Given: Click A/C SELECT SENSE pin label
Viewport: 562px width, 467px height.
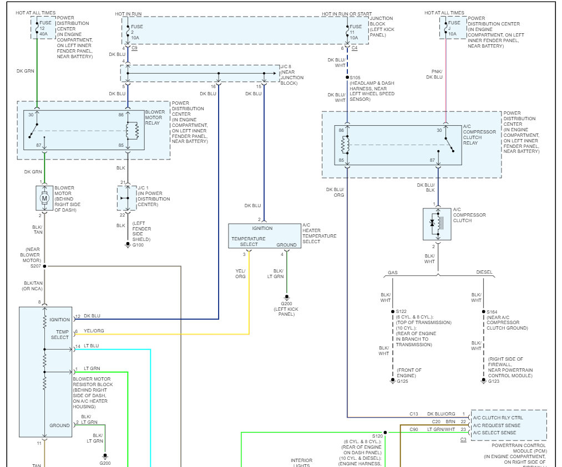Looking at the screenshot, I should click(495, 433).
